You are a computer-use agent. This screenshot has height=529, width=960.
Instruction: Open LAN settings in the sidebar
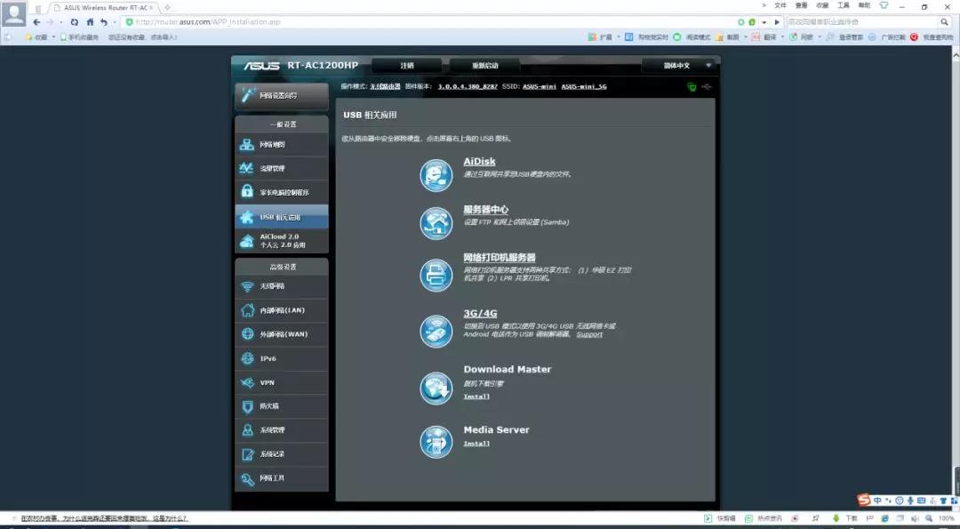pos(282,310)
